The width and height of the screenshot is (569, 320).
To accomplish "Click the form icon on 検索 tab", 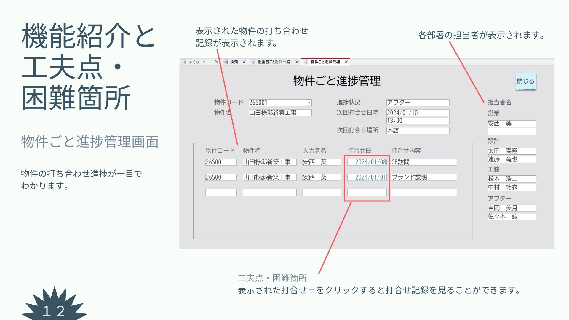I will tap(225, 62).
